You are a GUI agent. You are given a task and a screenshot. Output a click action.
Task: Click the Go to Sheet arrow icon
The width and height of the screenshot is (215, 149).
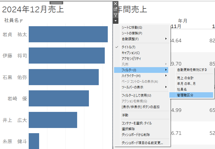click(115, 9)
